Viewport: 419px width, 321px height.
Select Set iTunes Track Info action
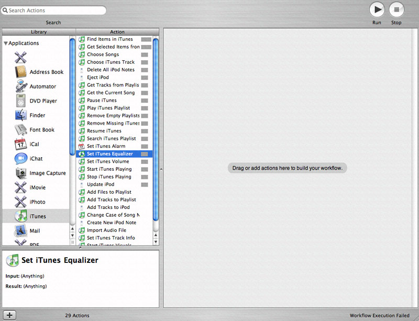click(114, 238)
